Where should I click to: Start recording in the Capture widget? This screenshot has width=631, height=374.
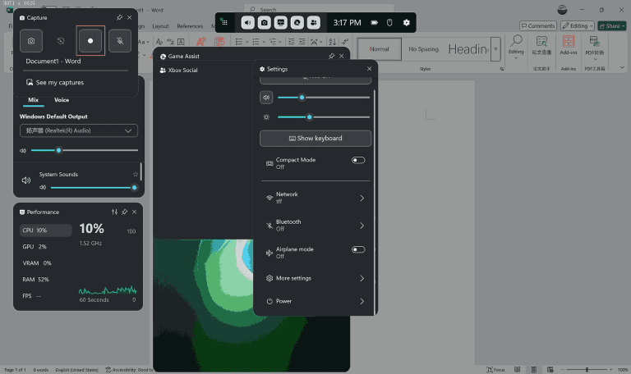[x=90, y=40]
